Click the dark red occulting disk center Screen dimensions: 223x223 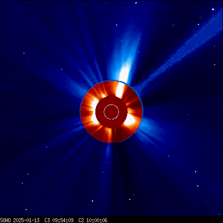pos(111,111)
